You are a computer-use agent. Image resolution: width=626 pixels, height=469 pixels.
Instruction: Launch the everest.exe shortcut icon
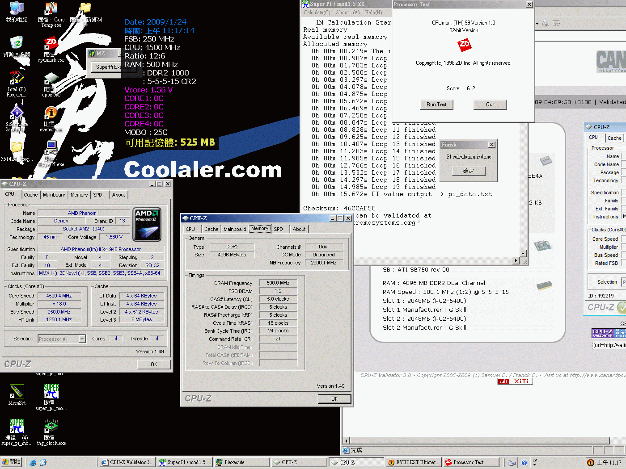pos(51,113)
